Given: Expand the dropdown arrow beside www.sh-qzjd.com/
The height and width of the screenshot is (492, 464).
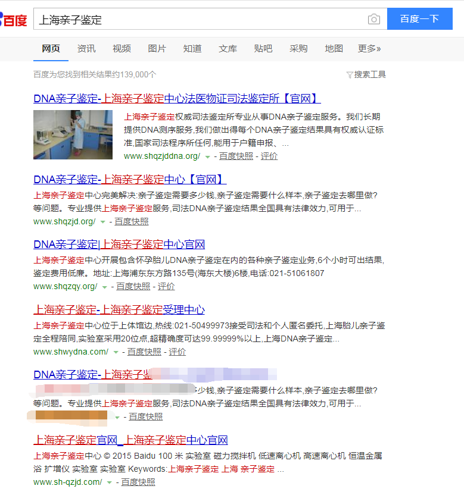Looking at the screenshot, I should pyautogui.click(x=110, y=483).
